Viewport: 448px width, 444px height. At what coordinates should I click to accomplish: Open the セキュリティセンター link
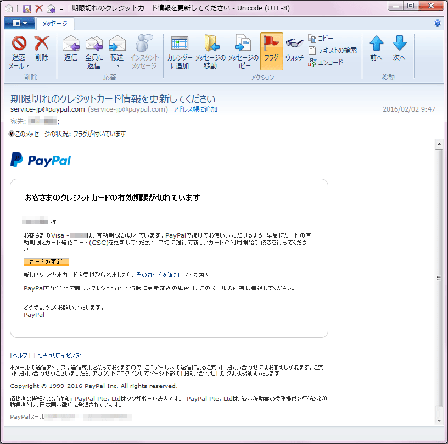coord(61,355)
